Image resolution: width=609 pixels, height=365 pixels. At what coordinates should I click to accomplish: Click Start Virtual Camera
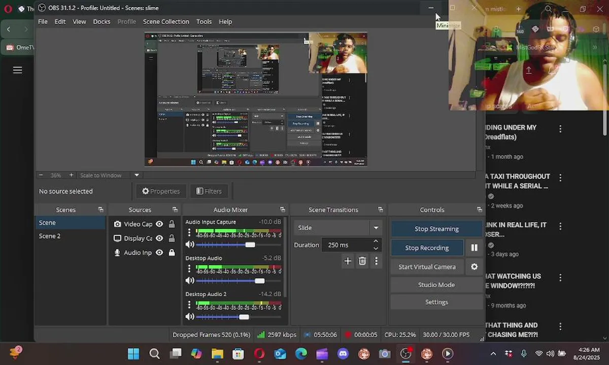(427, 267)
